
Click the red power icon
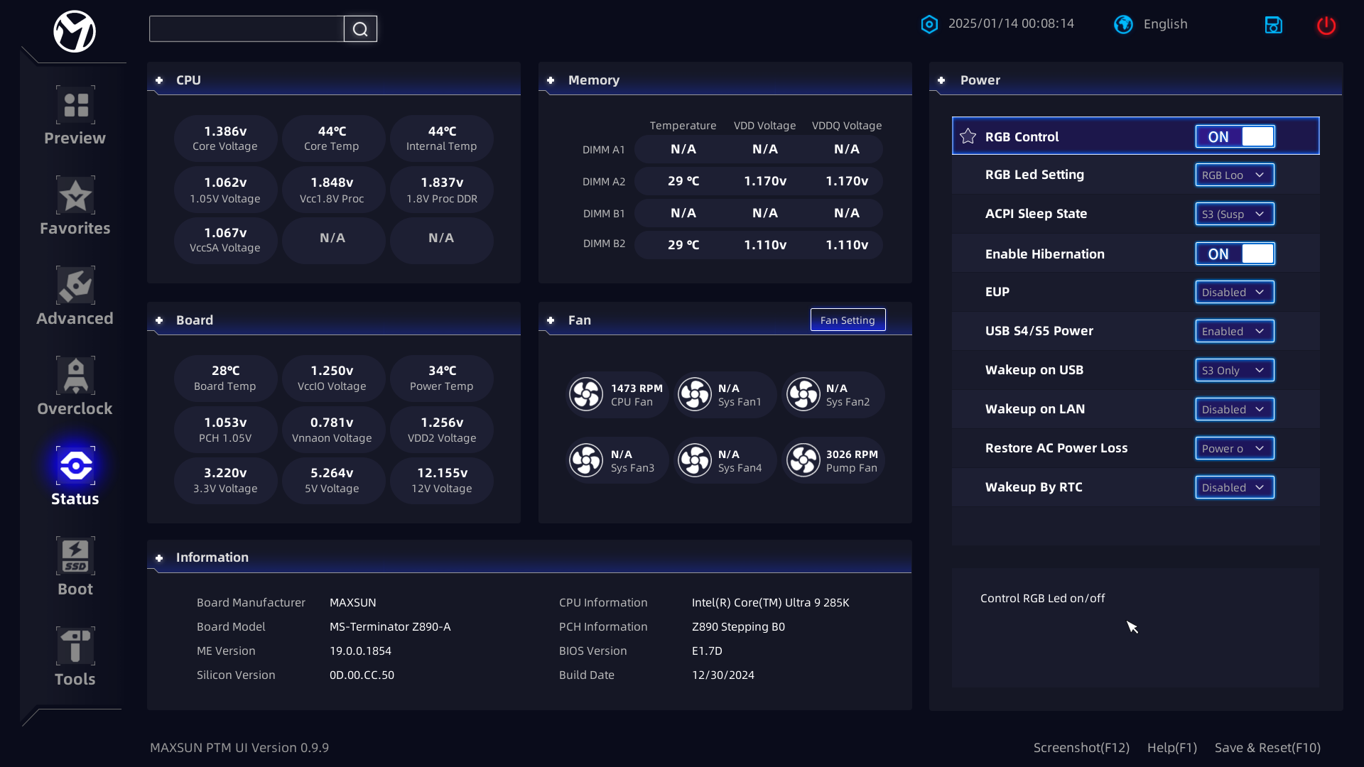click(1326, 26)
